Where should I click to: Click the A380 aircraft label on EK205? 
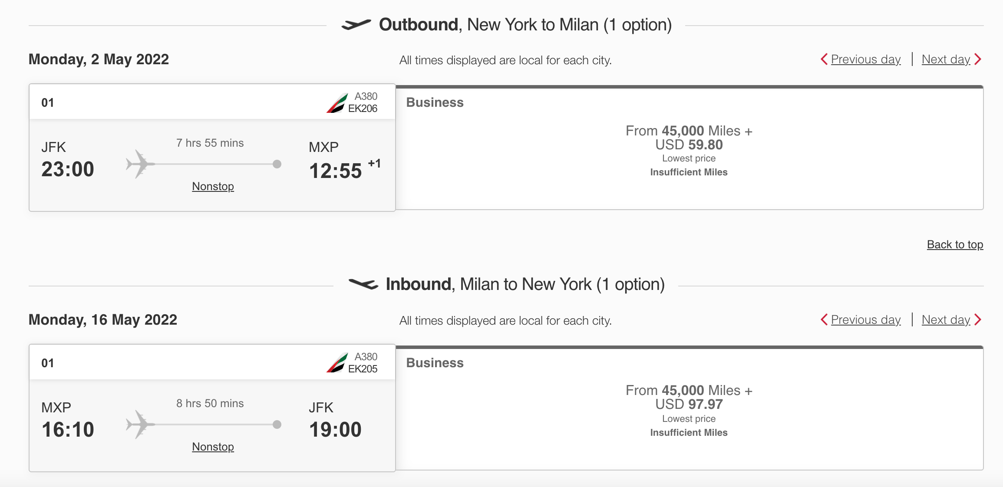tap(366, 357)
